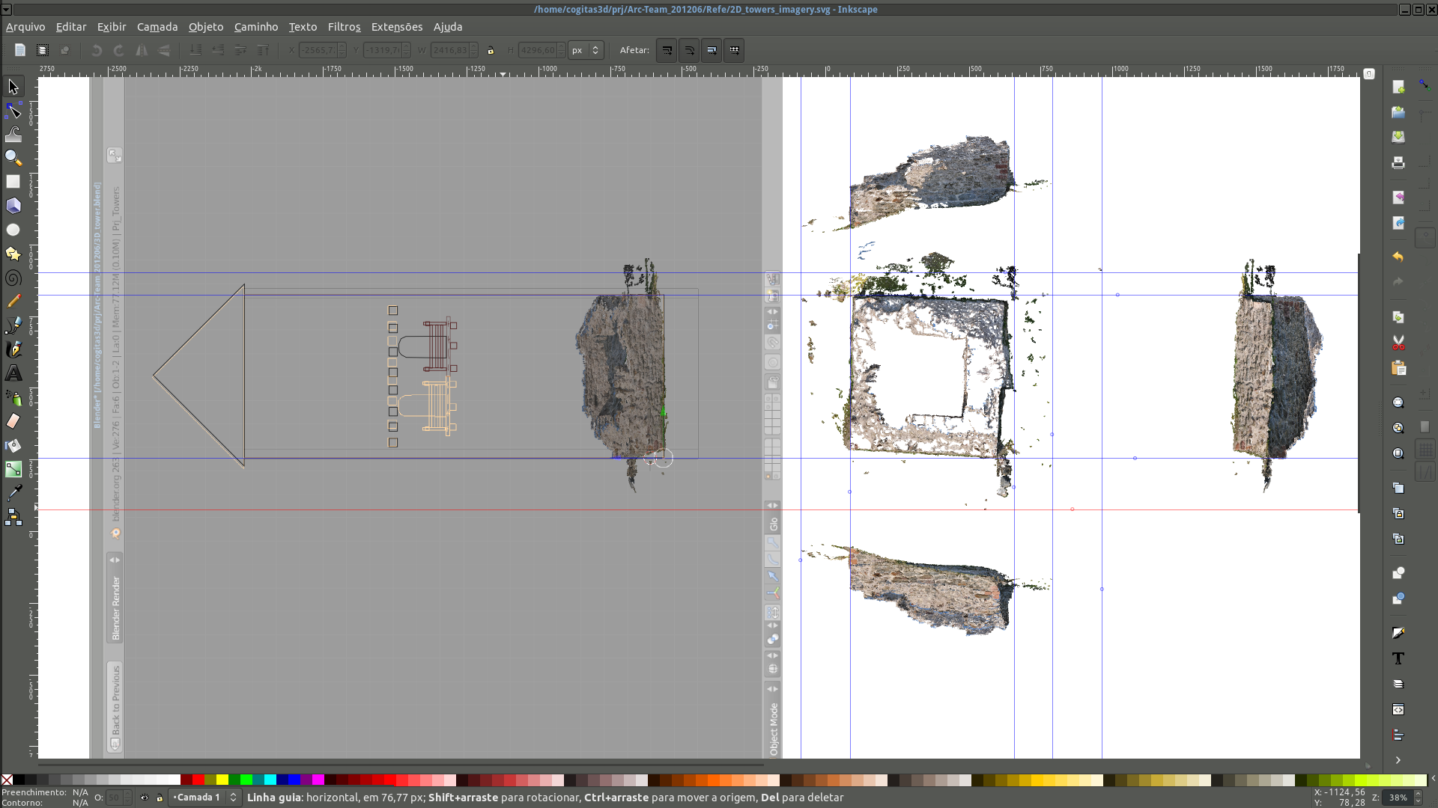Image resolution: width=1438 pixels, height=808 pixels.
Task: Select the Star and polygon tool
Action: pyautogui.click(x=13, y=254)
